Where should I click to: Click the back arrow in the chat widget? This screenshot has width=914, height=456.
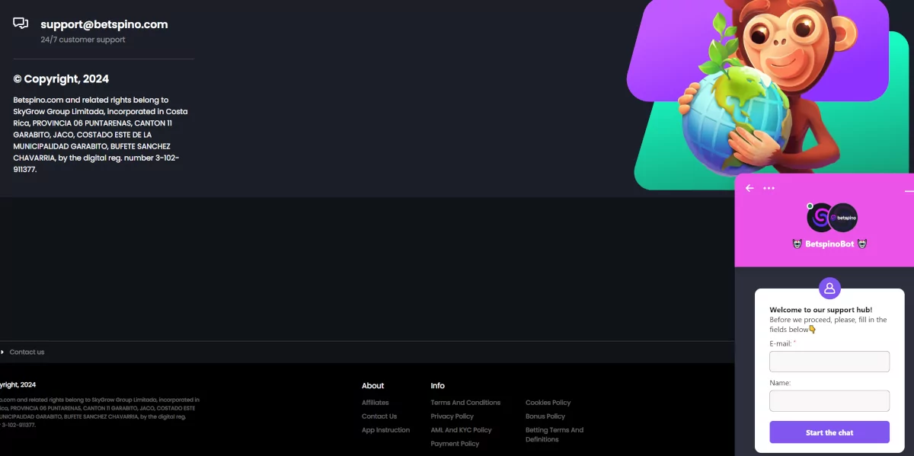coord(749,188)
